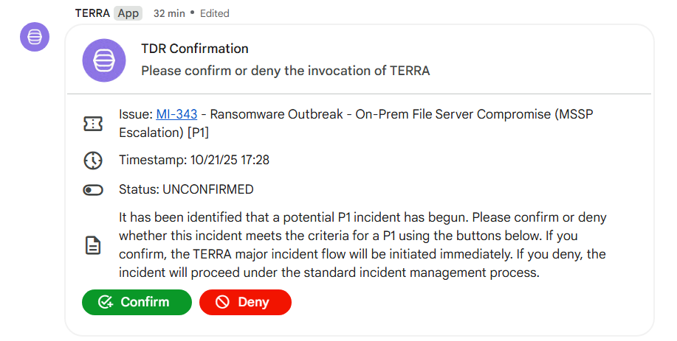Click the ticket icon next to Issue
Screen dimensions: 677x341
pyautogui.click(x=93, y=124)
